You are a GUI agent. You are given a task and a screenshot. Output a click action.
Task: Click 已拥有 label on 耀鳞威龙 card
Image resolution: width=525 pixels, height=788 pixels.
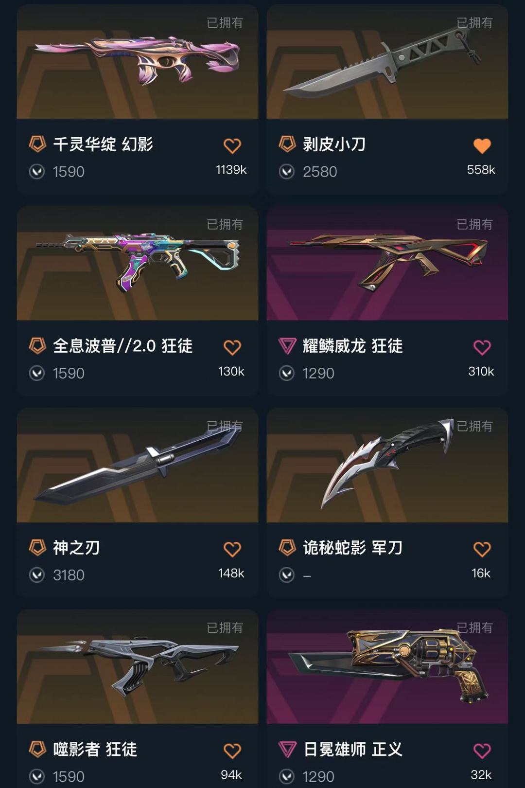pyautogui.click(x=474, y=224)
